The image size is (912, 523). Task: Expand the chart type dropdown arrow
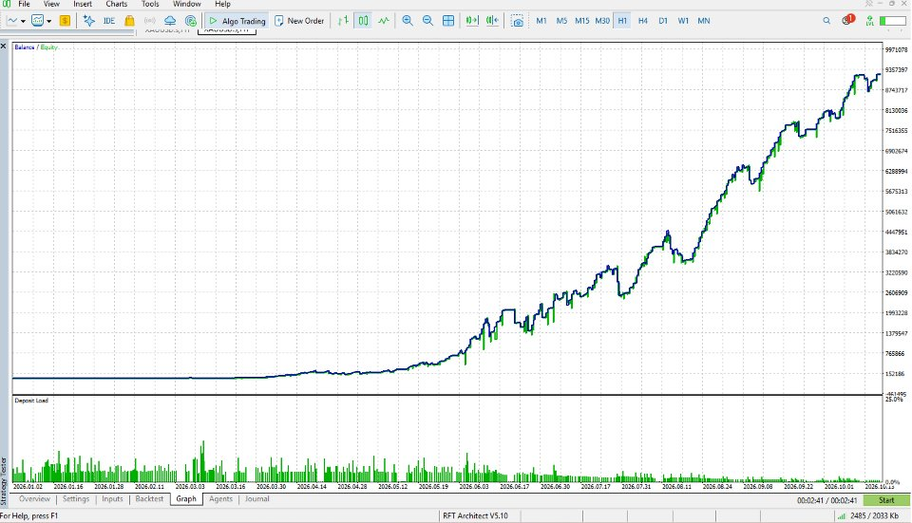pyautogui.click(x=23, y=21)
